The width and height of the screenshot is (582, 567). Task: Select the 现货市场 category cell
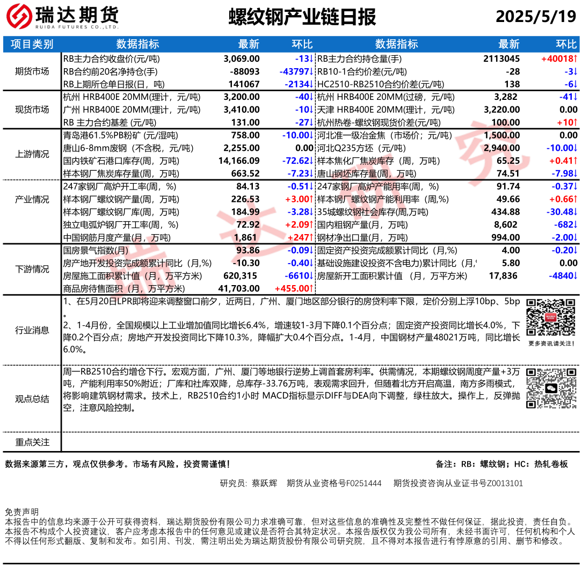[32, 110]
